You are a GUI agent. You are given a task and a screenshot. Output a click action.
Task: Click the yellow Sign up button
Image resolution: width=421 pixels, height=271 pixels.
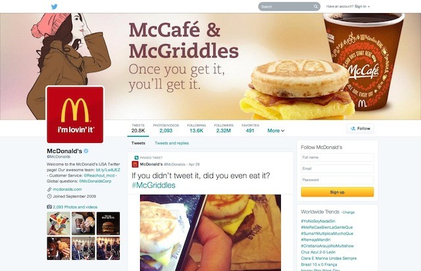coord(337,192)
